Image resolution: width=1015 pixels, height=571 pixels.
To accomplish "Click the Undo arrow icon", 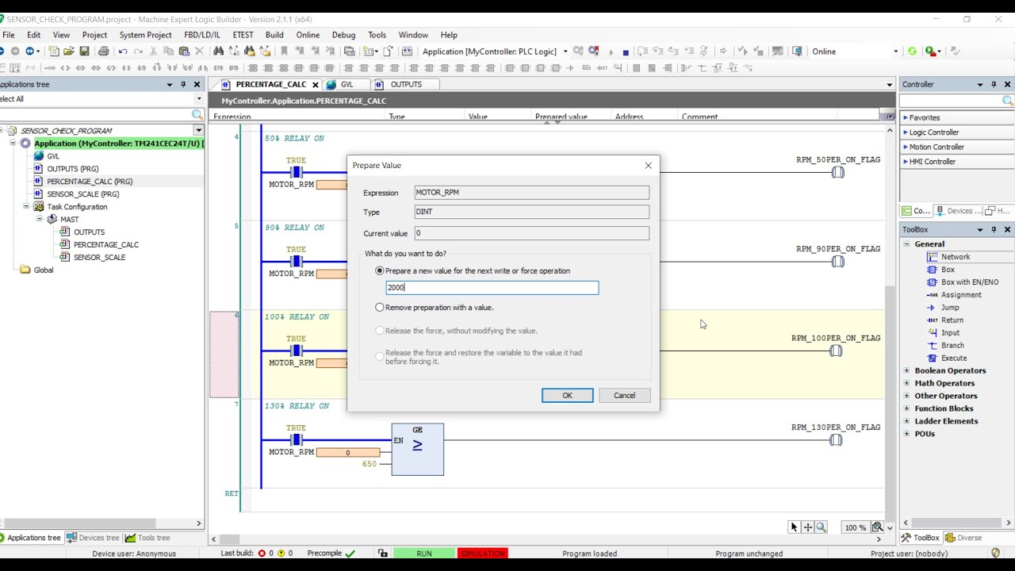I will tap(123, 52).
